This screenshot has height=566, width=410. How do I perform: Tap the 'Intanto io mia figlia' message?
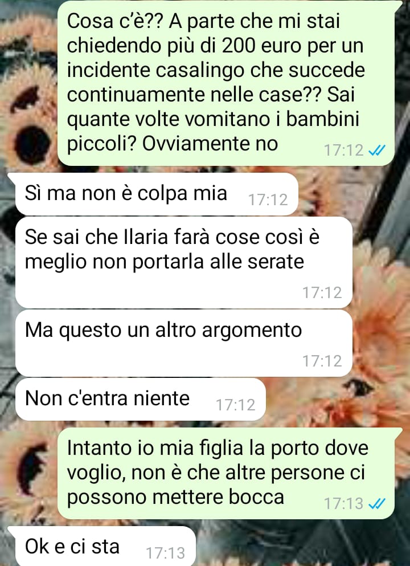[x=226, y=474]
